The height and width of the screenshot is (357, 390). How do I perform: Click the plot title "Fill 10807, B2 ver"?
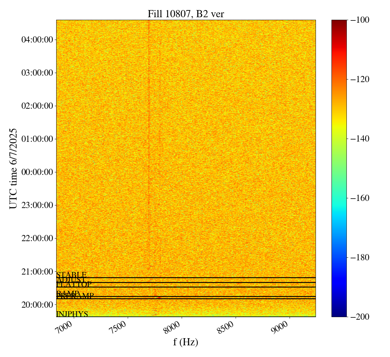186,14
